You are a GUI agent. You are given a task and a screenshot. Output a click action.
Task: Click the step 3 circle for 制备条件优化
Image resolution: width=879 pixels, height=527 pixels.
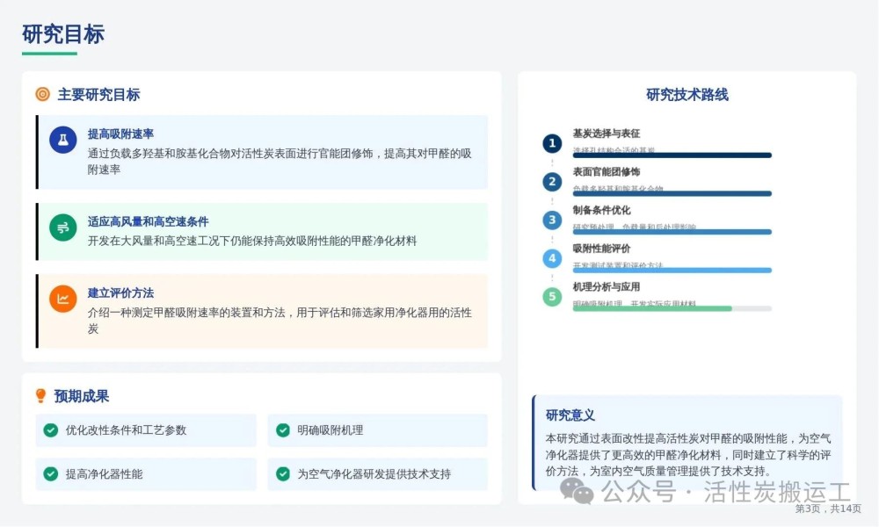point(552,220)
